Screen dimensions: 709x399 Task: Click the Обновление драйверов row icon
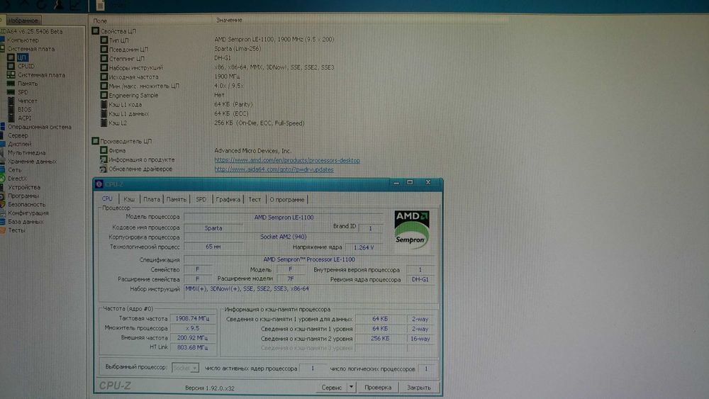click(x=104, y=169)
